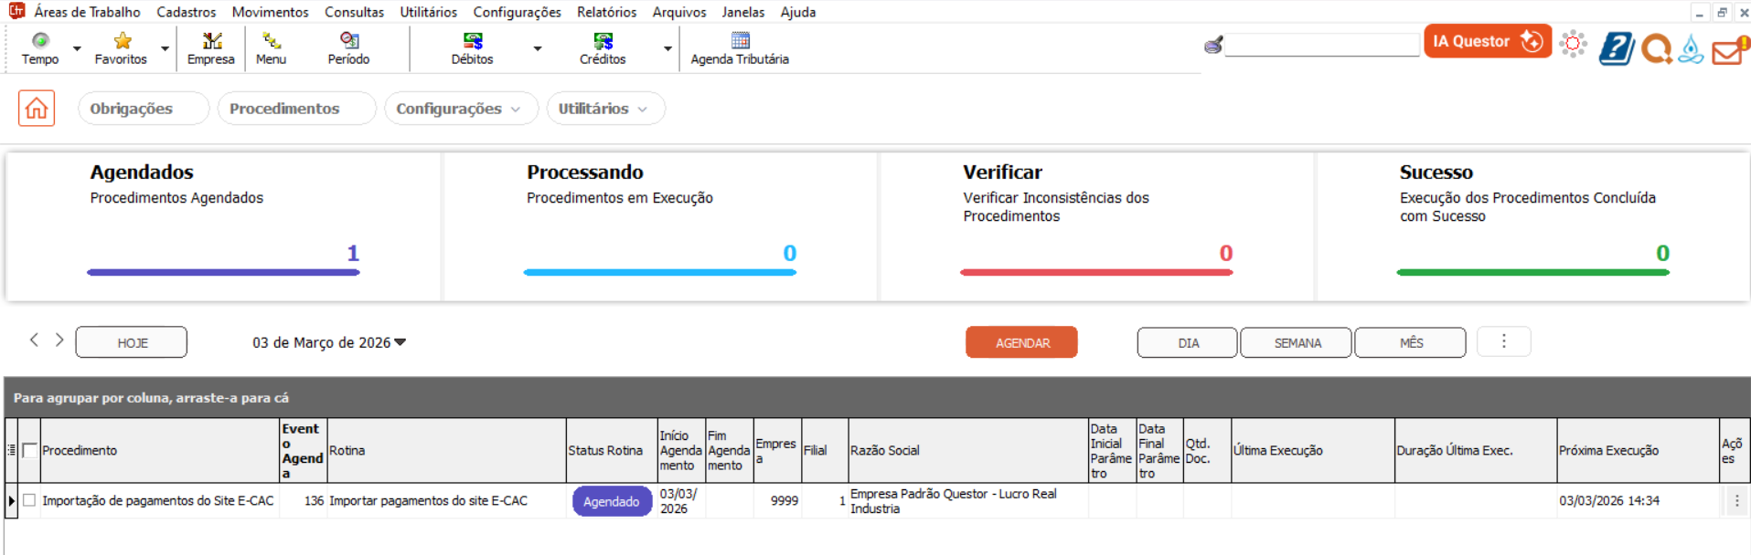Open the Relatórios menu
1751x555 pixels.
tap(606, 12)
